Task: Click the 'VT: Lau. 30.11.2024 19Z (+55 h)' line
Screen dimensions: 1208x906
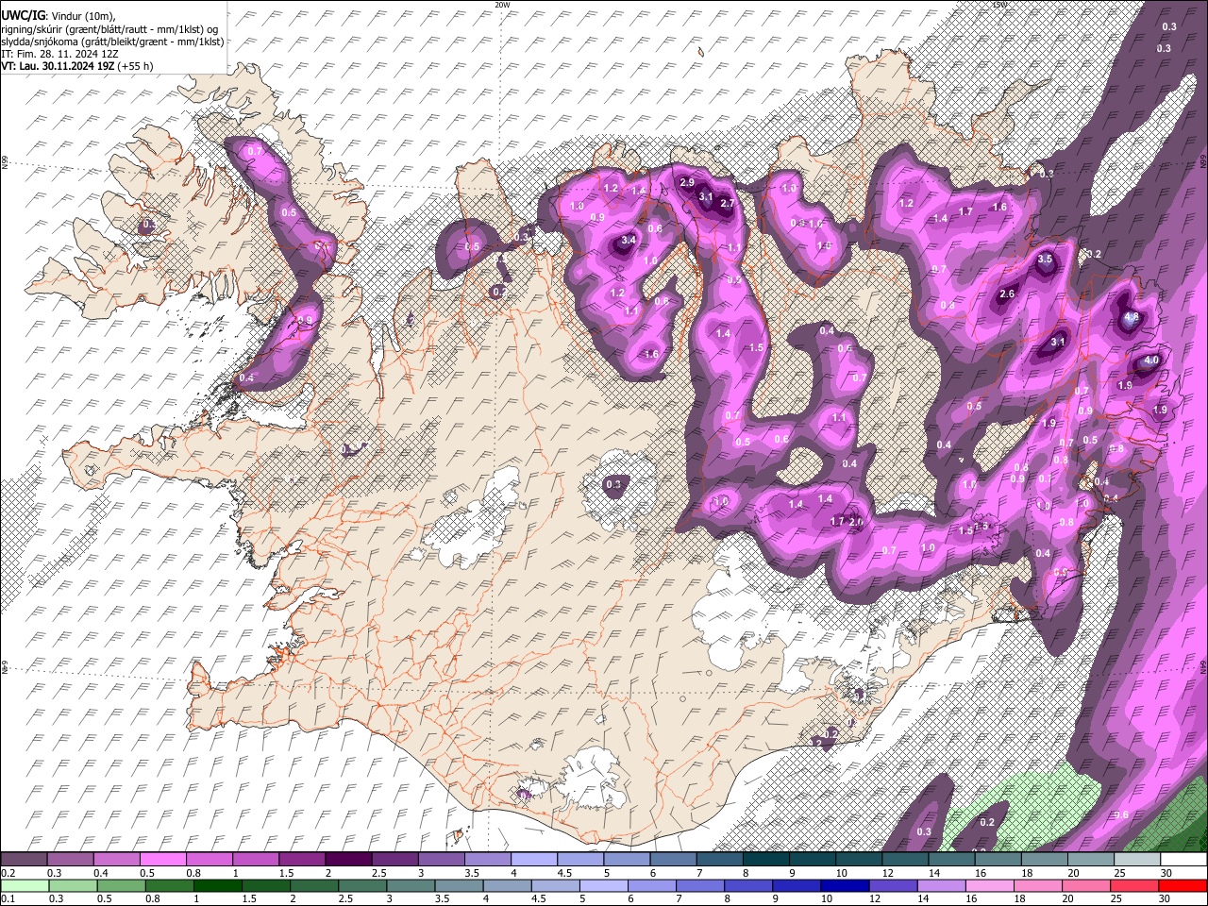Action: point(77,66)
